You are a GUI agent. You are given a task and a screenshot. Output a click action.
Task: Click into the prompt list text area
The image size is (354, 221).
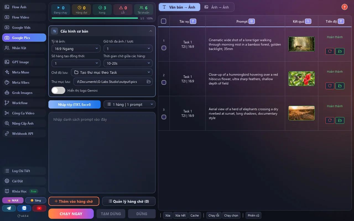pyautogui.click(x=102, y=152)
